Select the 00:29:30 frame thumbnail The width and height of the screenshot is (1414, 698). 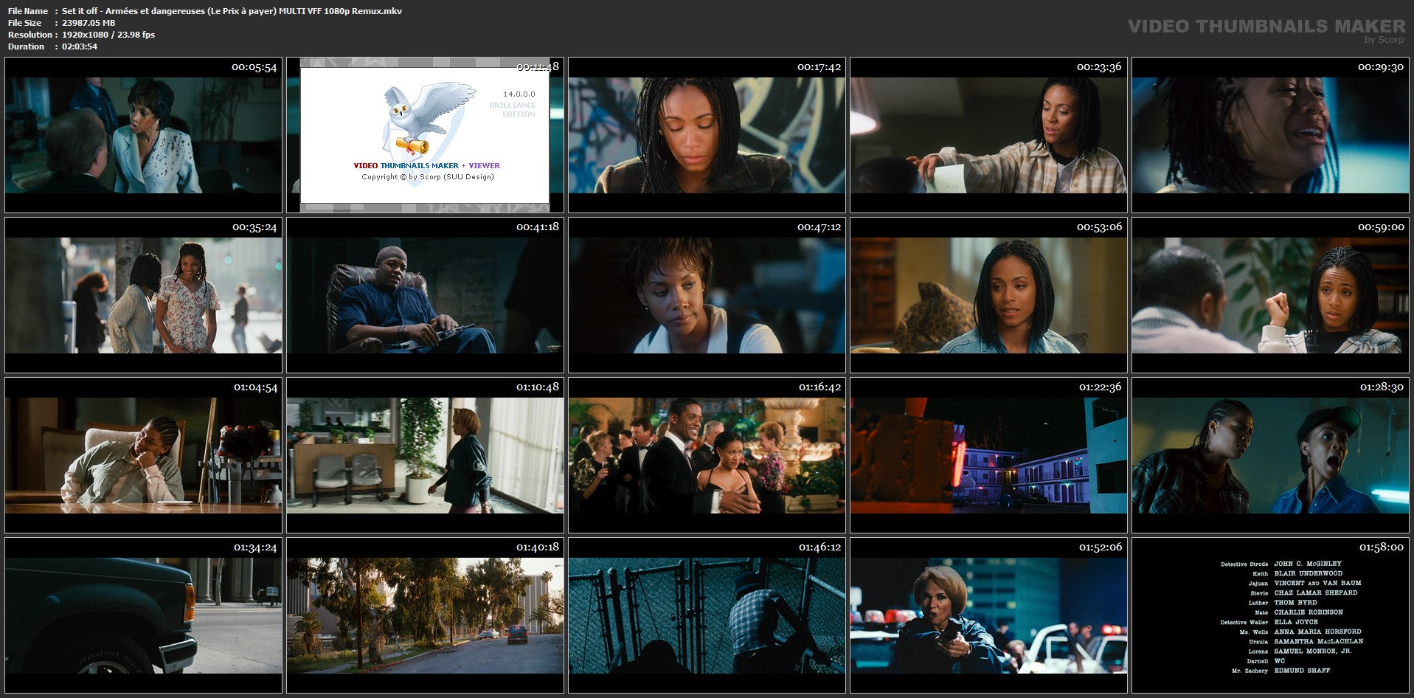pos(1270,135)
